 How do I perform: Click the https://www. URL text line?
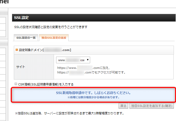pyautogui.click(x=86, y=68)
